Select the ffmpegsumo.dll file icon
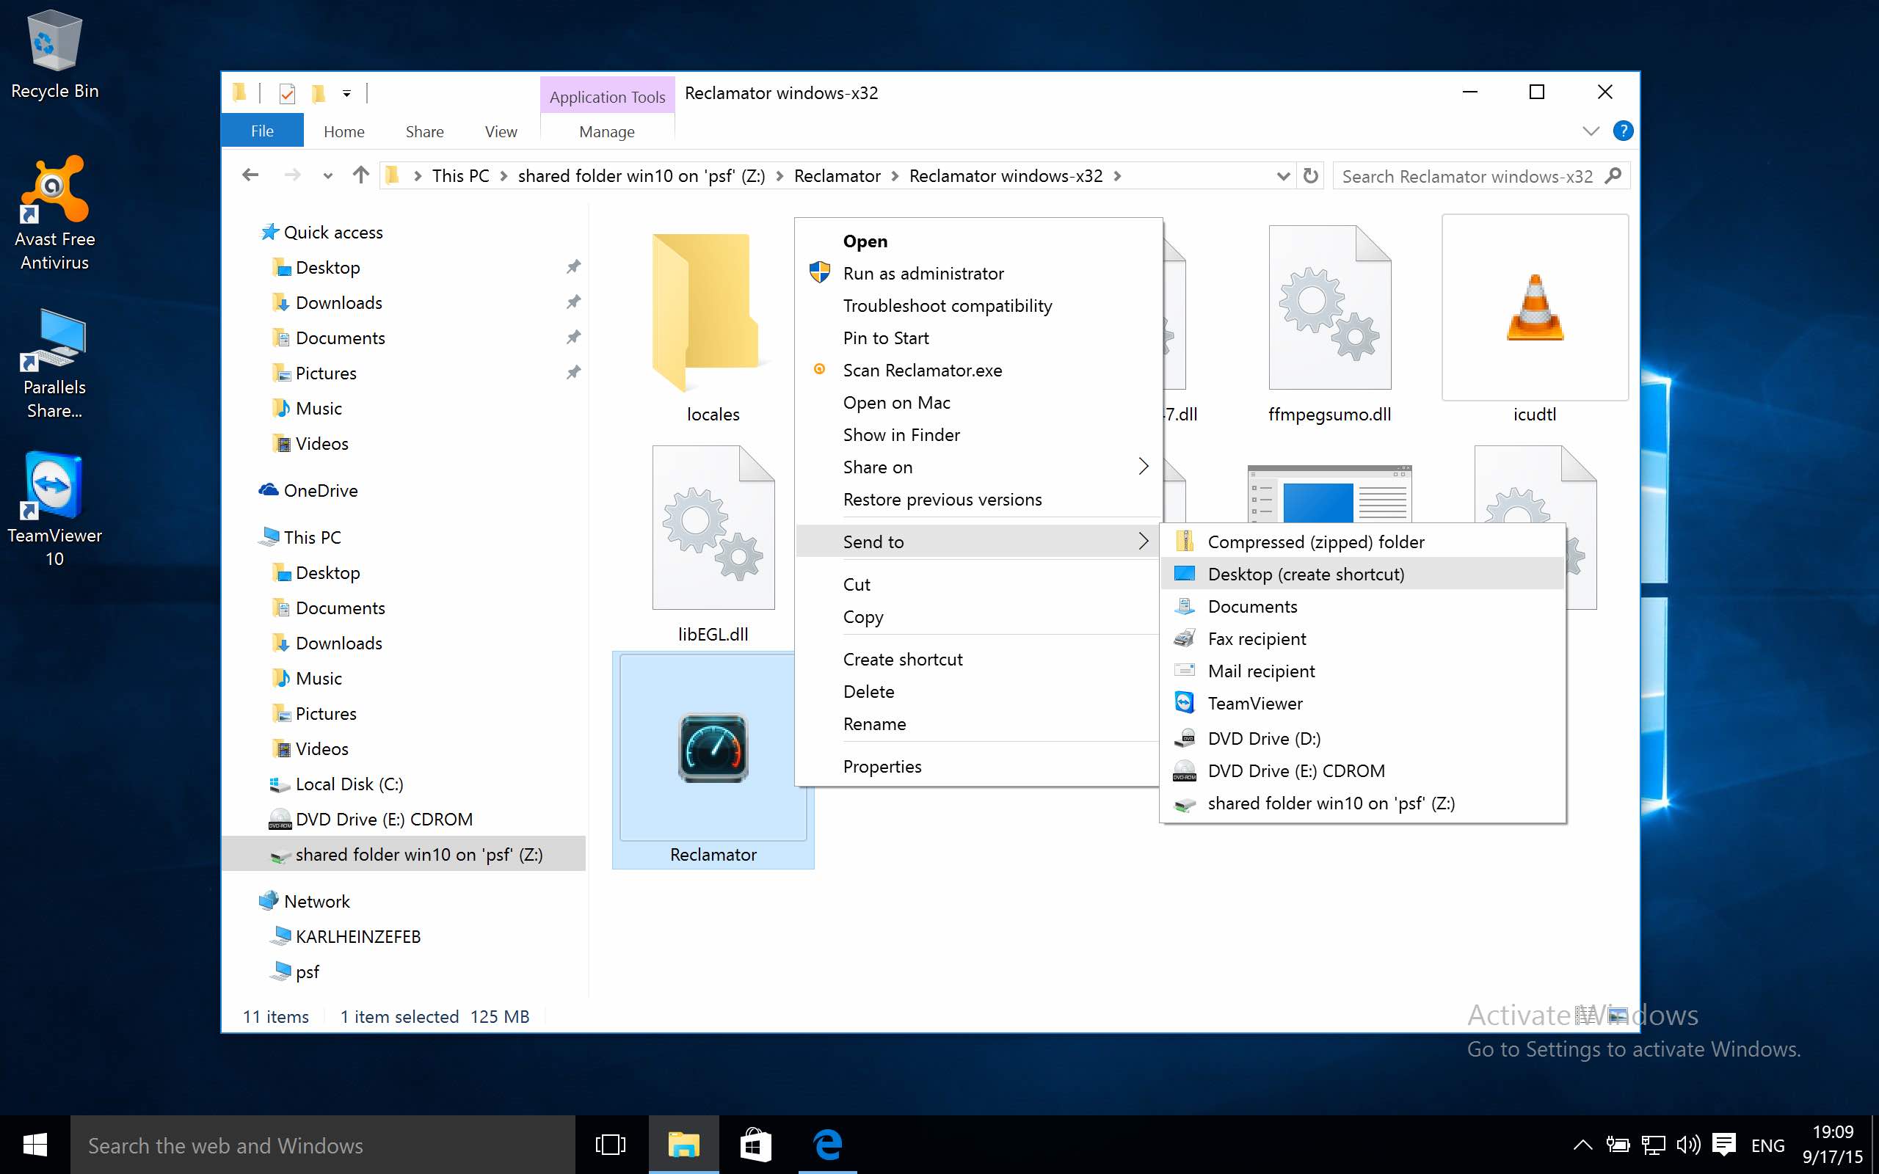This screenshot has height=1174, width=1879. (1329, 307)
